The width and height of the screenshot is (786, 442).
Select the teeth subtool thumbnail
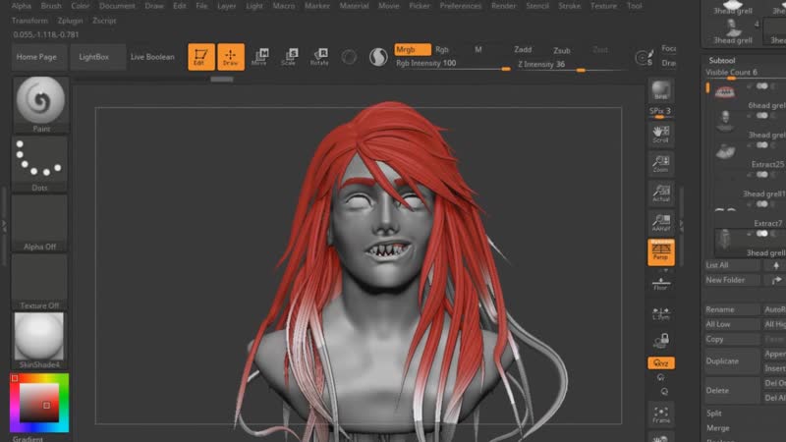[725, 91]
